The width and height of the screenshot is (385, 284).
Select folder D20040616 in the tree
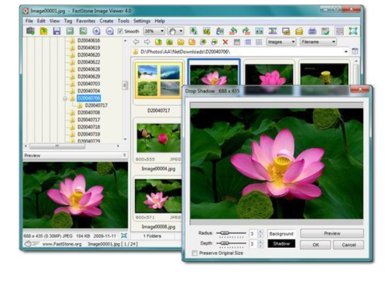click(x=88, y=40)
